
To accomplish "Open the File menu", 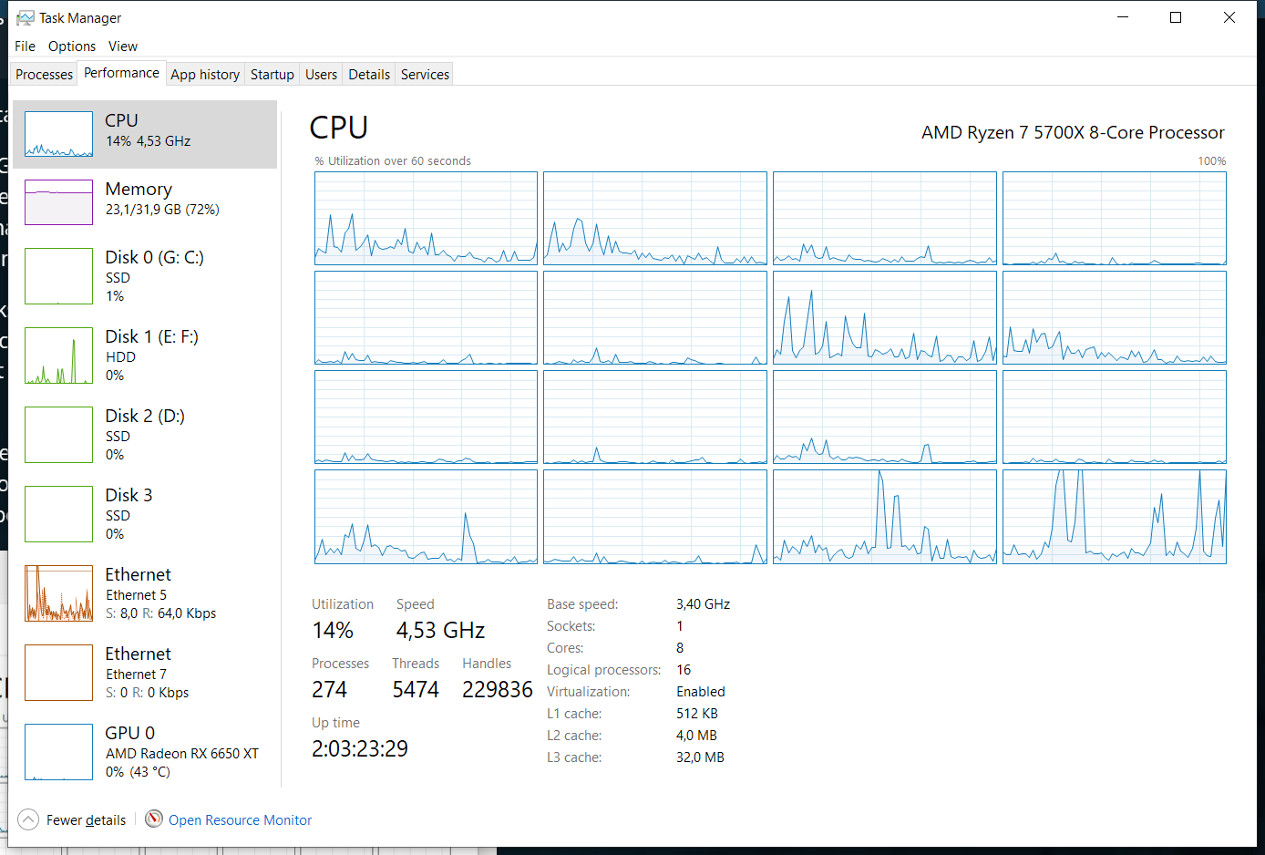I will click(25, 46).
